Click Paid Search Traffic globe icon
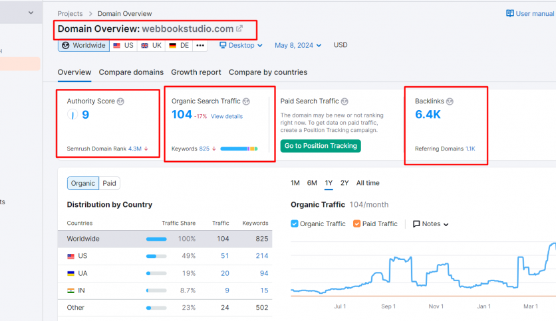 click(x=345, y=101)
